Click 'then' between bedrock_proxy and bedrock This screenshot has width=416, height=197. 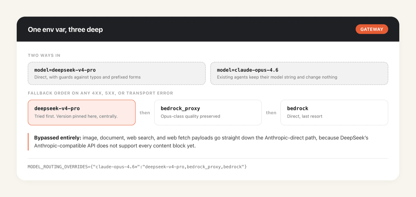click(271, 113)
